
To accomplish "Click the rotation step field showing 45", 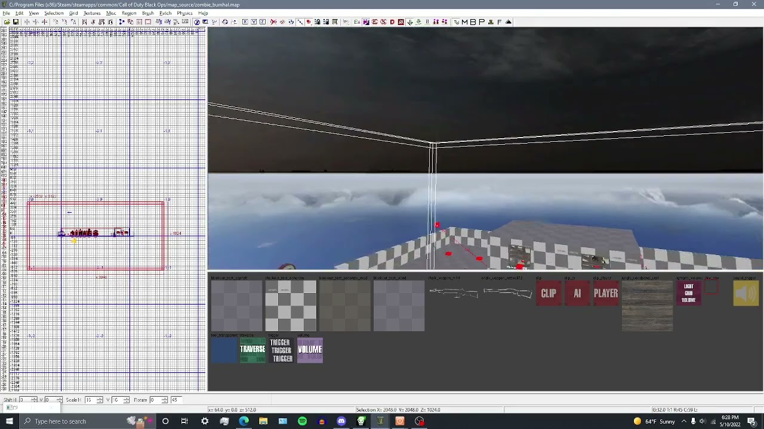I will pyautogui.click(x=177, y=400).
